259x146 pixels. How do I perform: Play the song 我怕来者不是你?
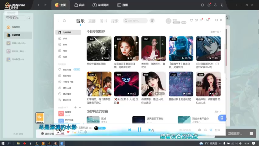184,120
